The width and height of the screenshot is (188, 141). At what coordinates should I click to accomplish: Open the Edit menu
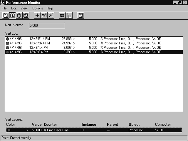pyautogui.click(x=14, y=8)
